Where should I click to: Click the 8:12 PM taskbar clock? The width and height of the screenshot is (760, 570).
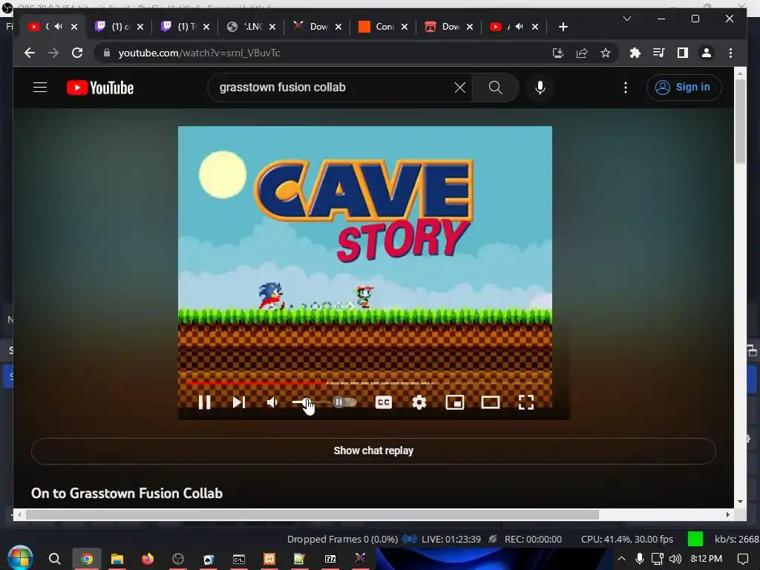click(x=707, y=559)
